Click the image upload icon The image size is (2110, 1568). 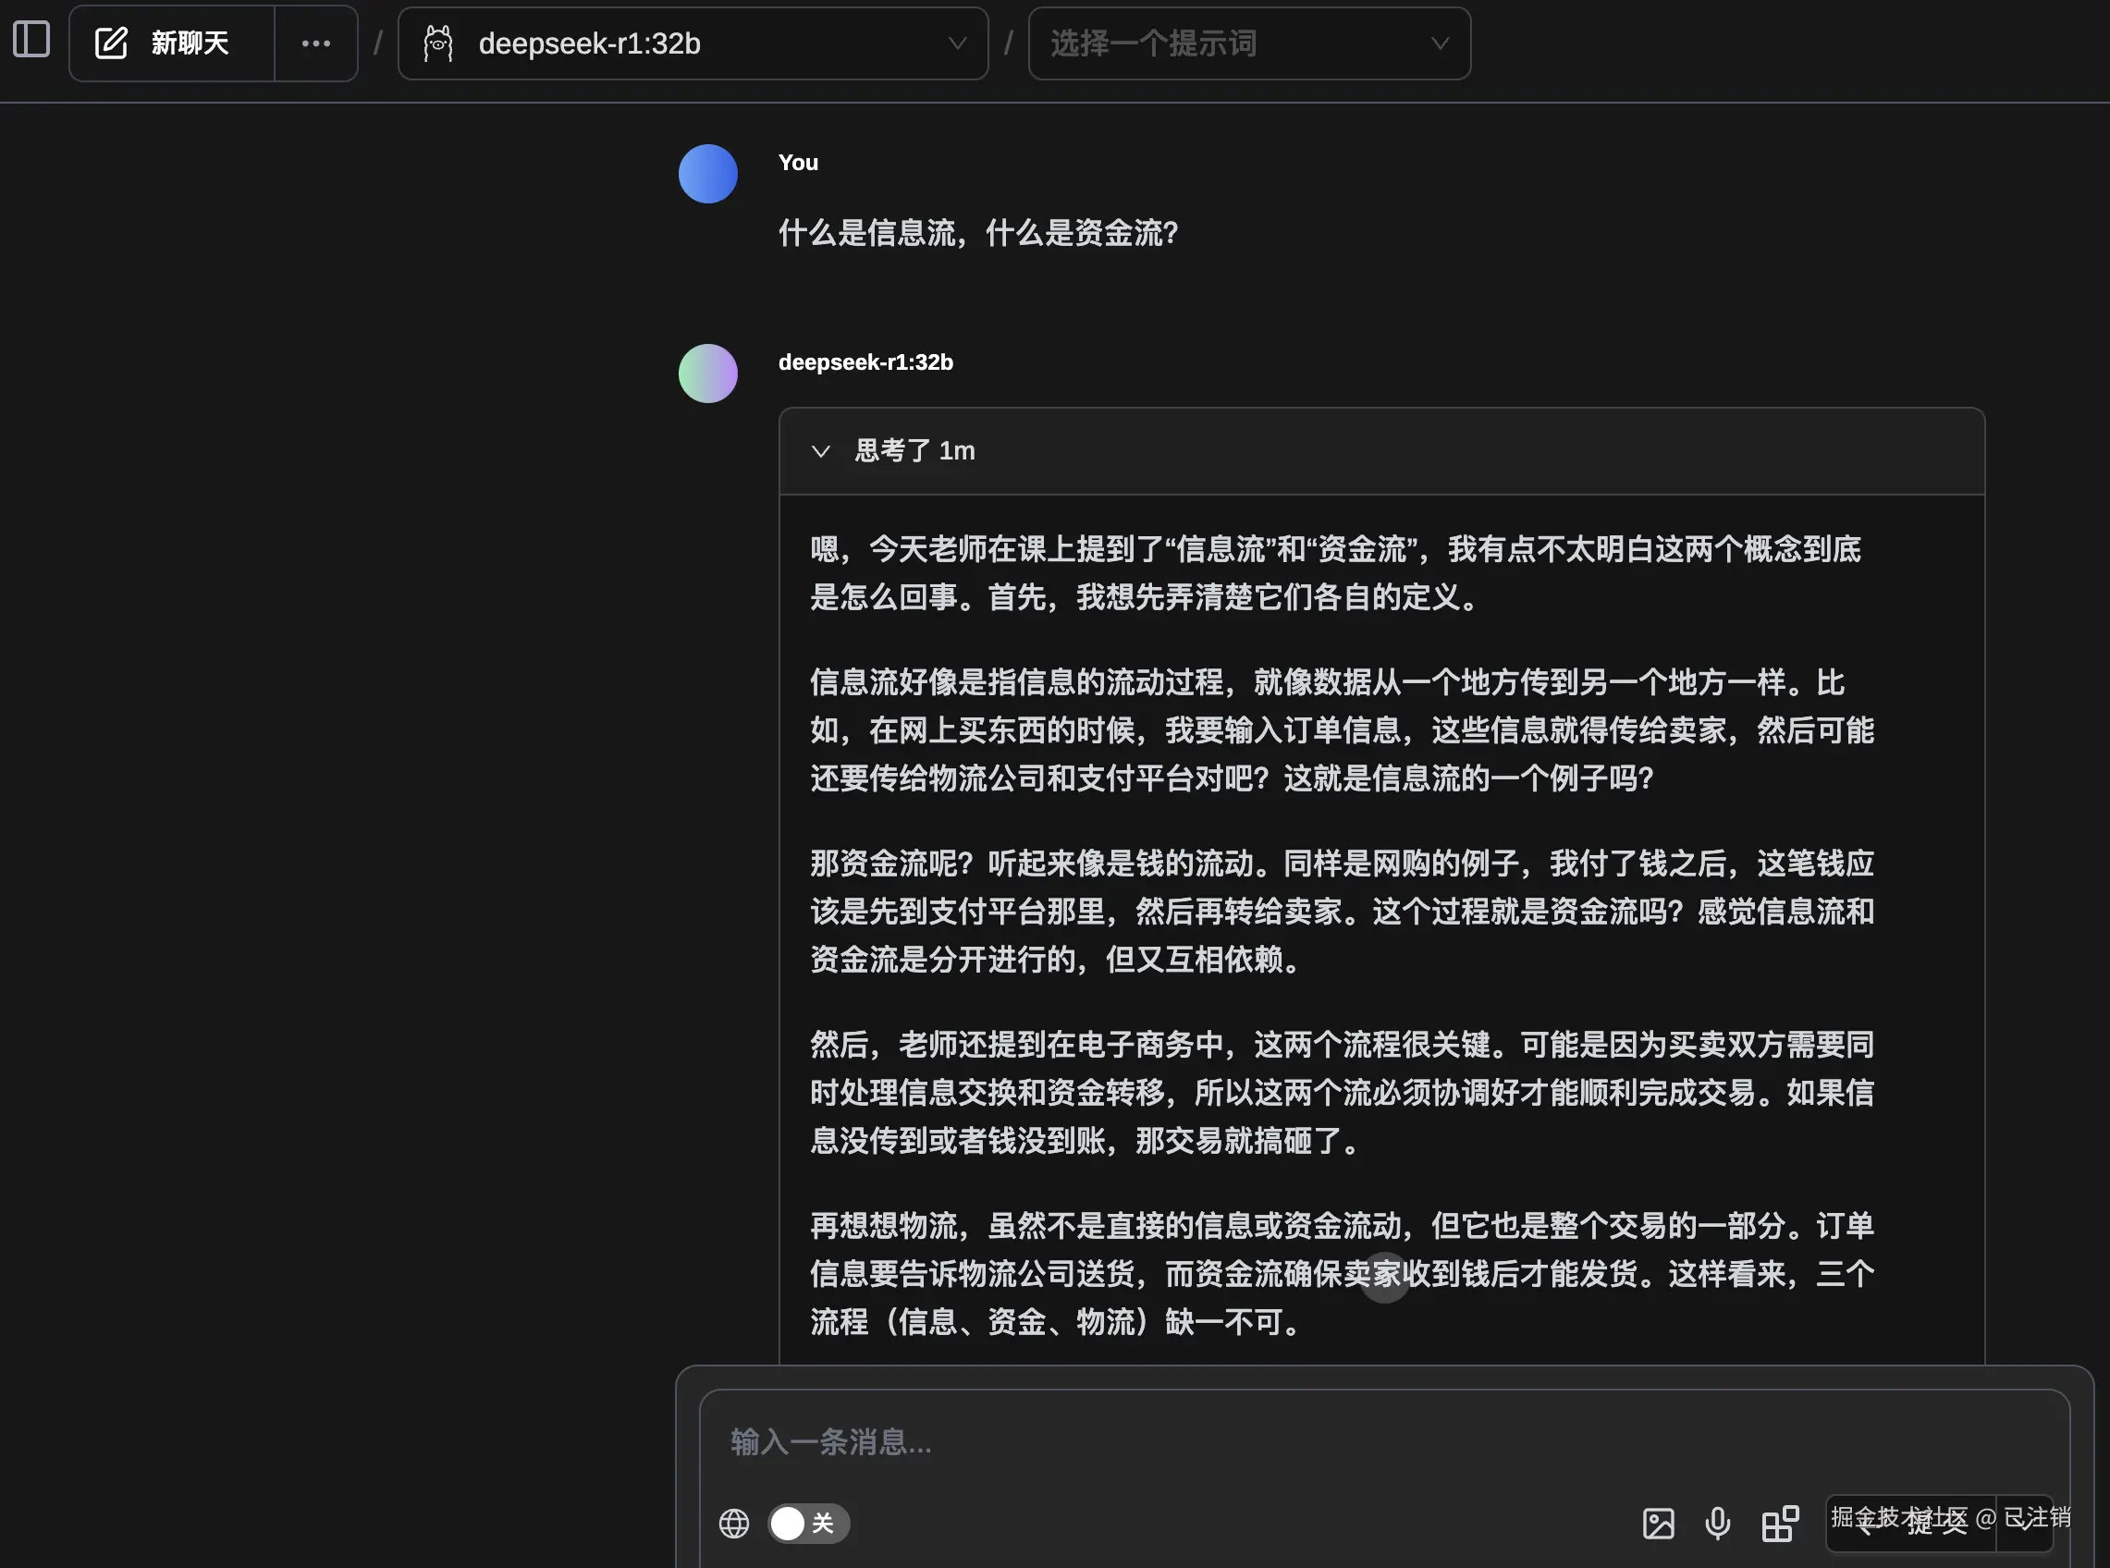[1658, 1524]
